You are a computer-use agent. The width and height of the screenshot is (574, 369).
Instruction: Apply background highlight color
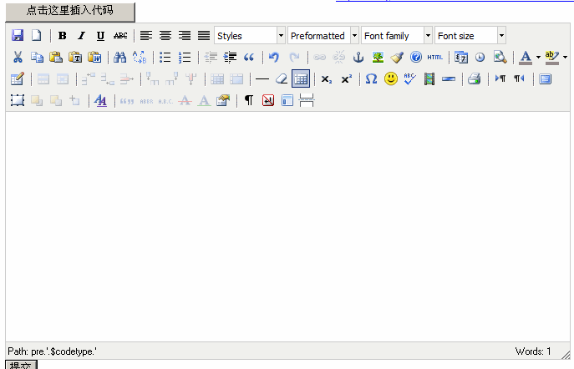[552, 57]
